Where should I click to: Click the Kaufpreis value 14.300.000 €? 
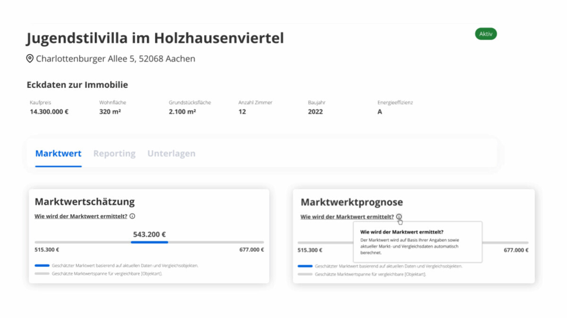point(49,112)
